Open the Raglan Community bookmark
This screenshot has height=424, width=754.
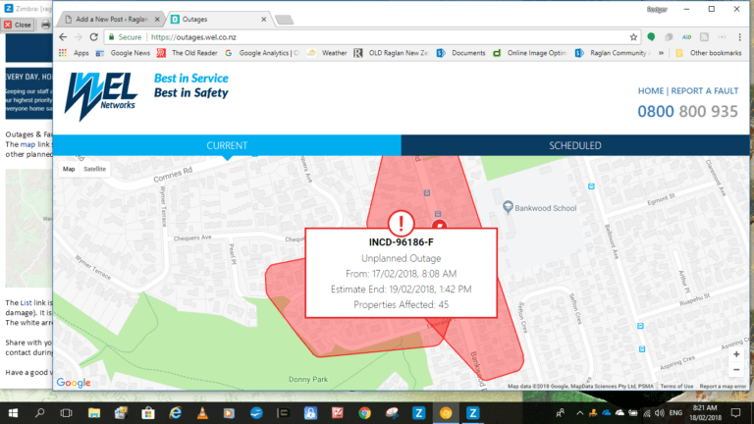(x=613, y=53)
